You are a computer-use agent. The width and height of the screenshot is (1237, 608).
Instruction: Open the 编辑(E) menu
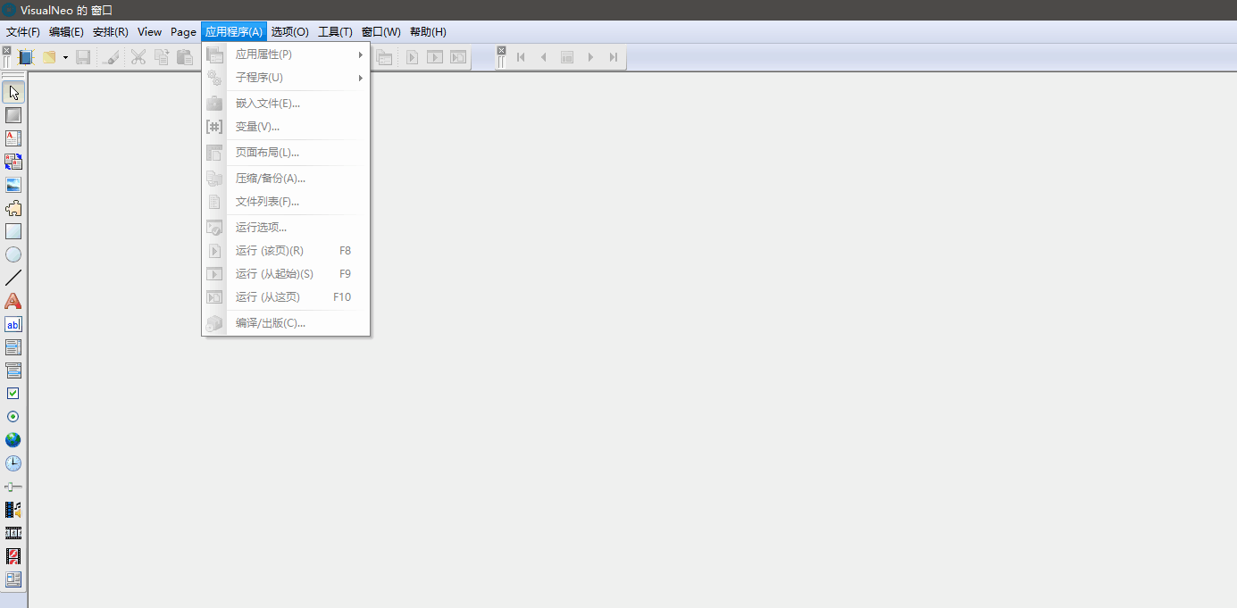click(x=66, y=31)
